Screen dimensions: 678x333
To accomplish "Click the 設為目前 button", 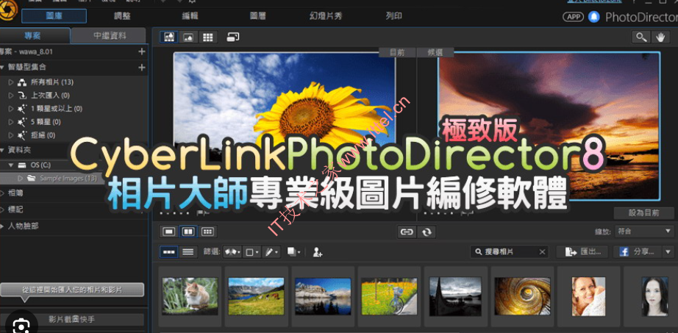I will (644, 212).
